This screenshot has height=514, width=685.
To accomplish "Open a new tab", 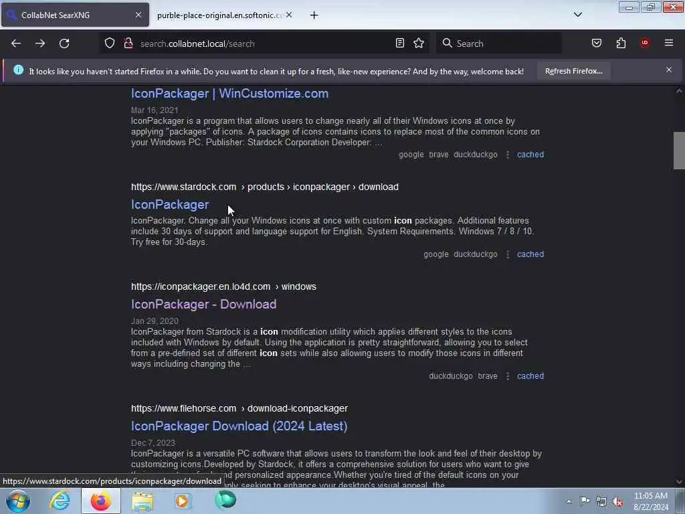I will click(x=314, y=15).
